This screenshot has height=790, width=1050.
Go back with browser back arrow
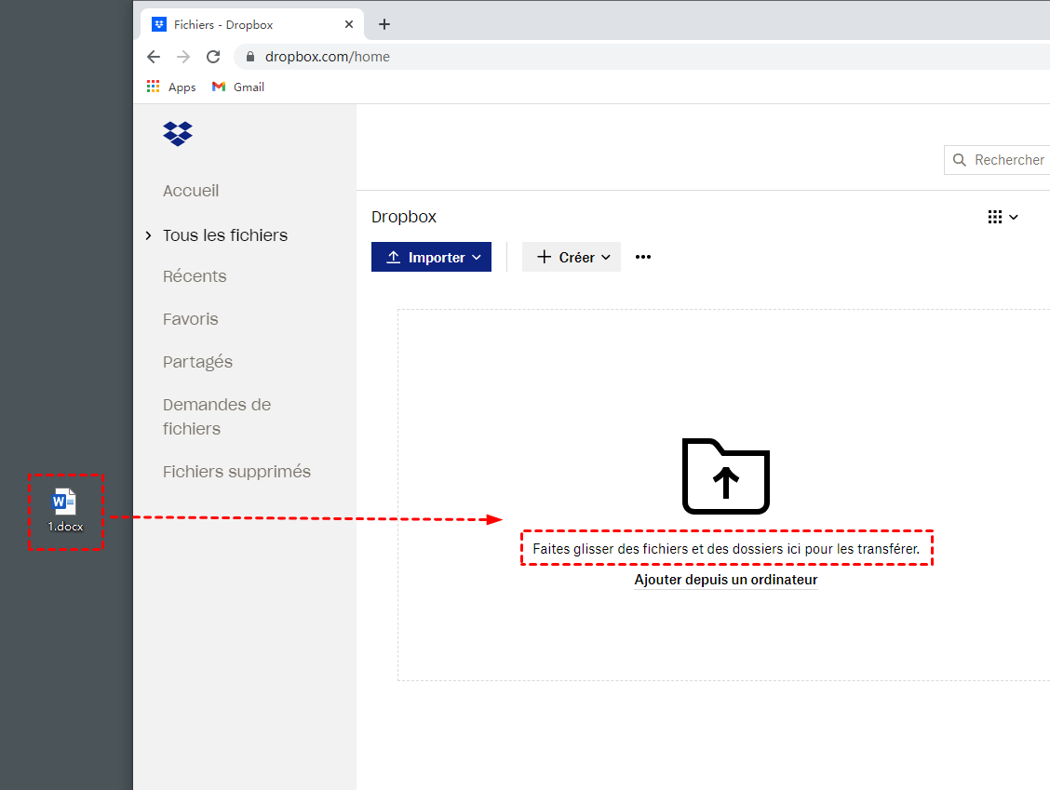point(154,57)
